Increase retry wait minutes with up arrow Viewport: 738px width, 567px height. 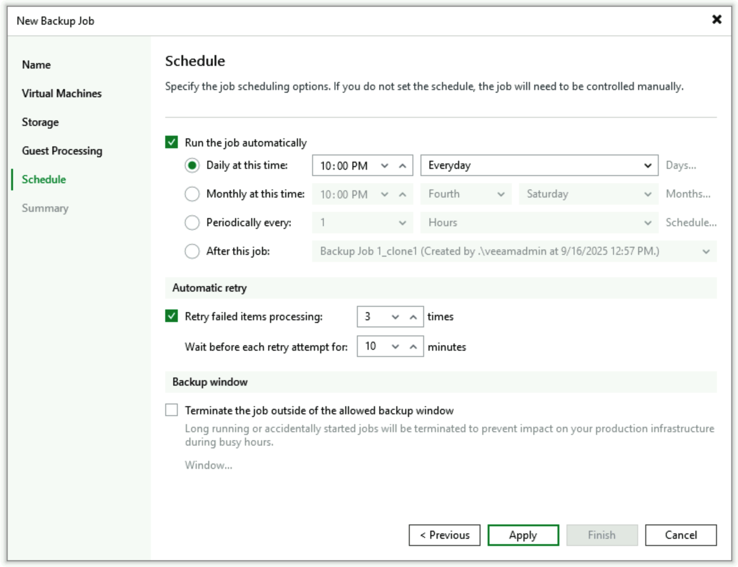[x=413, y=347]
